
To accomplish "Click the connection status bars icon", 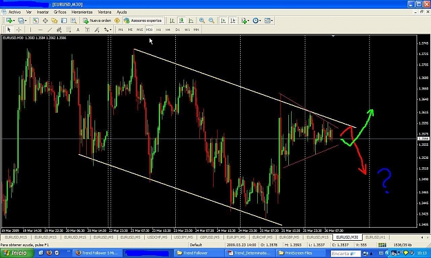I will [x=382, y=245].
